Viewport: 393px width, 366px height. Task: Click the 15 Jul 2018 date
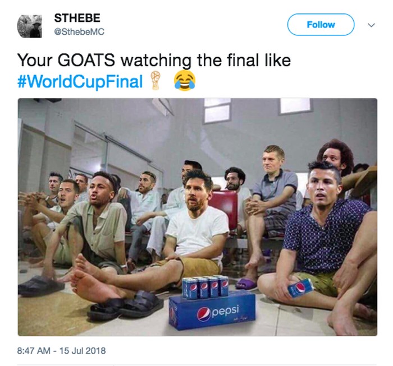coord(83,350)
